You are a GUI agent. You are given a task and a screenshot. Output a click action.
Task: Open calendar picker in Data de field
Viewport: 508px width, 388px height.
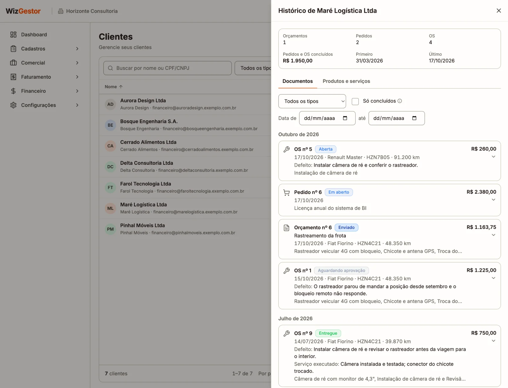click(x=345, y=118)
